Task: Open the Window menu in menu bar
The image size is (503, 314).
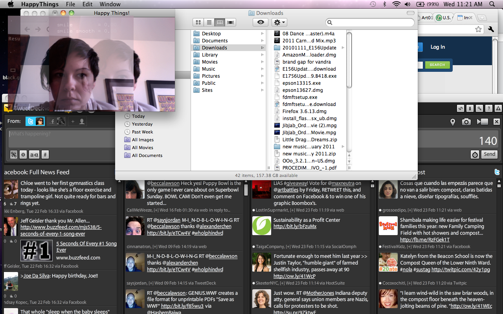Action: tap(110, 4)
